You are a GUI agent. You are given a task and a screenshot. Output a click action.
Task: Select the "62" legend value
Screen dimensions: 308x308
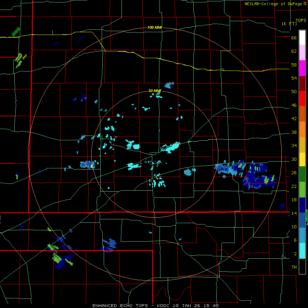point(294,51)
